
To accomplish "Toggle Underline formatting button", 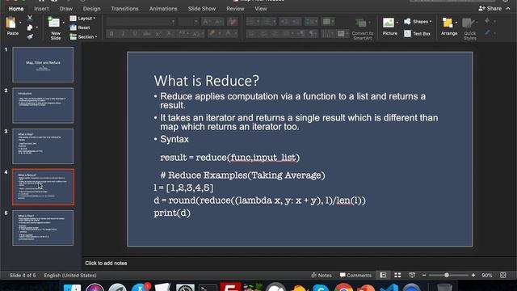I will [135, 34].
